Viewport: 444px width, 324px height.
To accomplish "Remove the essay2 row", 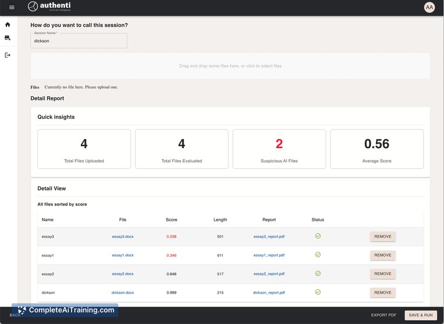I will [383, 274].
